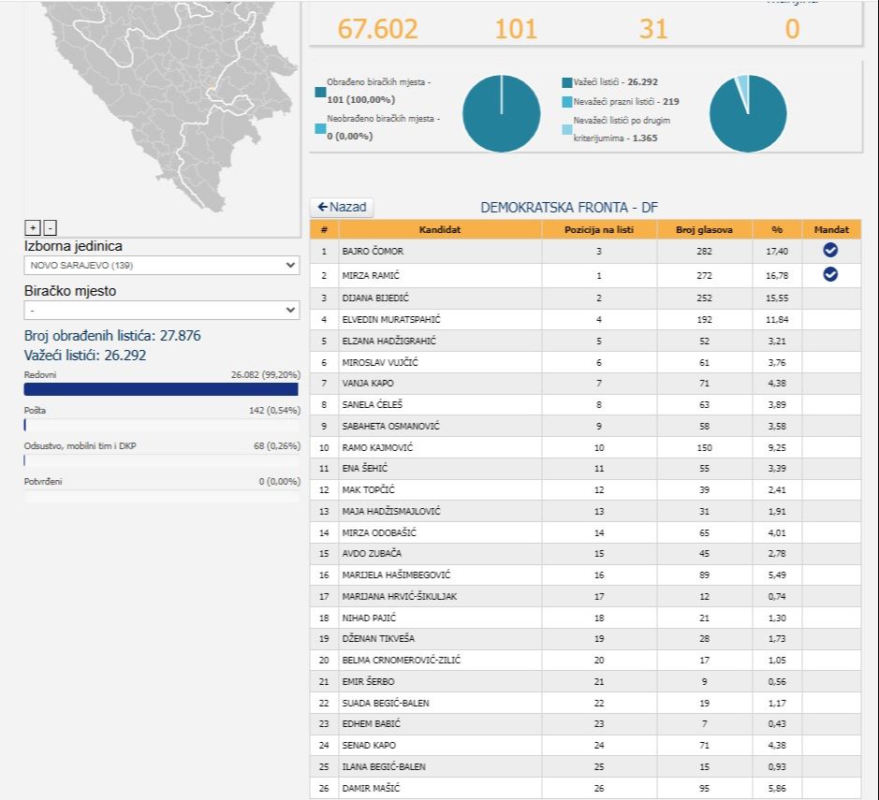Click candidate name SENAD KAPO
The image size is (879, 800).
click(369, 746)
